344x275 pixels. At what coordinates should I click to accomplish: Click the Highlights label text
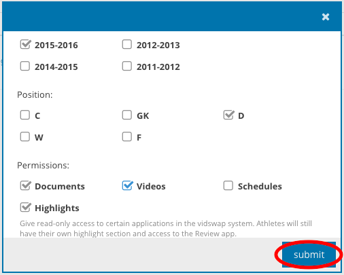pos(57,208)
